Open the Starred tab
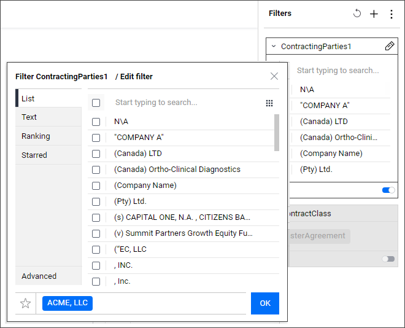 click(48, 155)
